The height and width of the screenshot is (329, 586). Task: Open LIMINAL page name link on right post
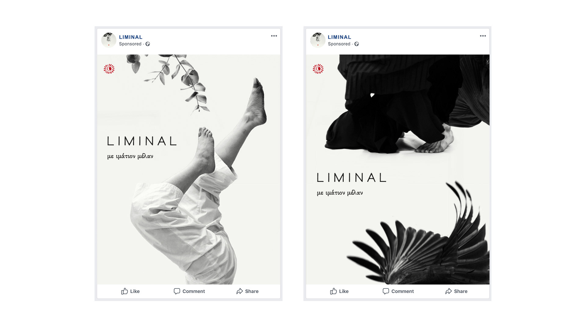point(339,37)
